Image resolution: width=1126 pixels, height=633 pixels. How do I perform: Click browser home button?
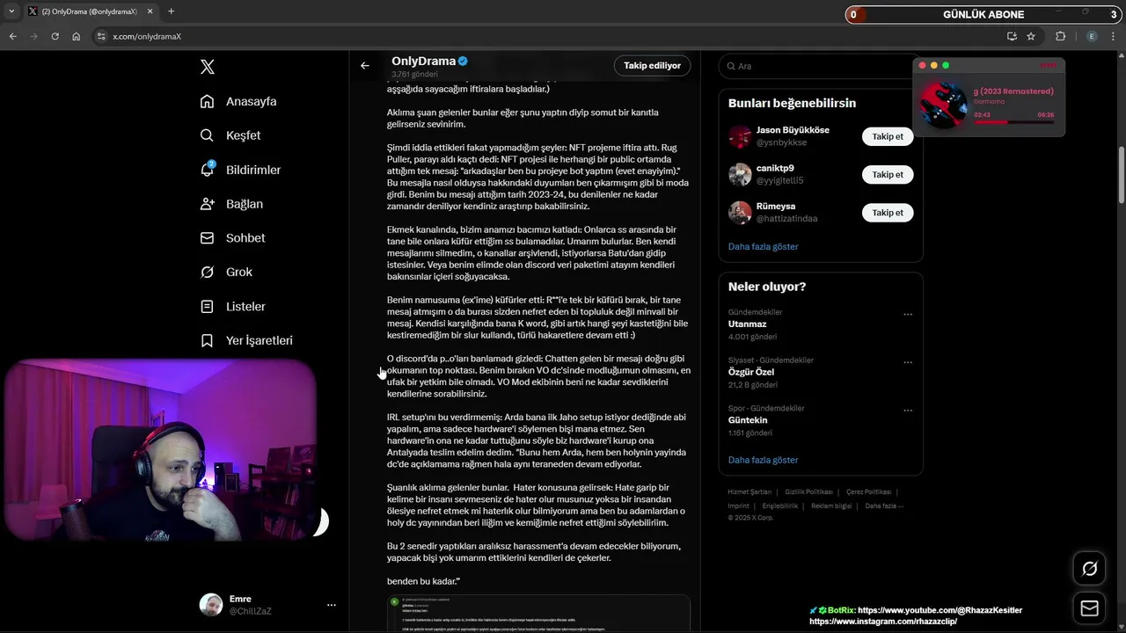[x=77, y=36]
